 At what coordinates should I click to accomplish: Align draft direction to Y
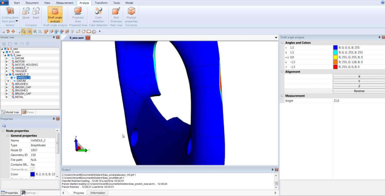pos(359,81)
